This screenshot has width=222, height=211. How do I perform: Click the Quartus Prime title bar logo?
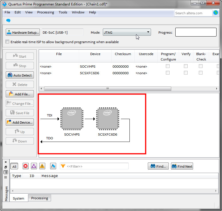point(5,4)
